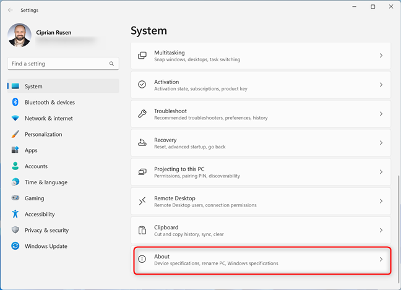Click the Privacy & security shield icon
The width and height of the screenshot is (401, 290).
15,230
